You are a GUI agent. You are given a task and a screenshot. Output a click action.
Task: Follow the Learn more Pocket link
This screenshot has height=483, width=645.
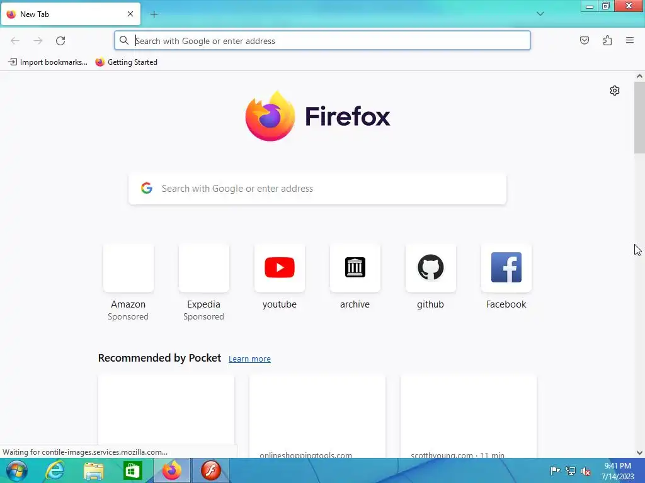tap(249, 358)
